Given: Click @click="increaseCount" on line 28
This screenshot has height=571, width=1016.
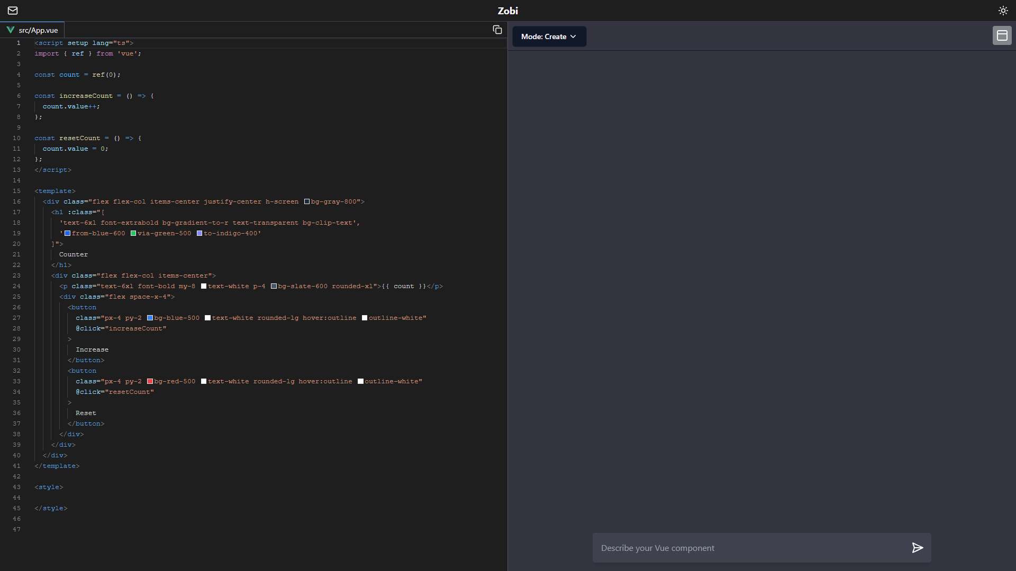Looking at the screenshot, I should tap(121, 328).
